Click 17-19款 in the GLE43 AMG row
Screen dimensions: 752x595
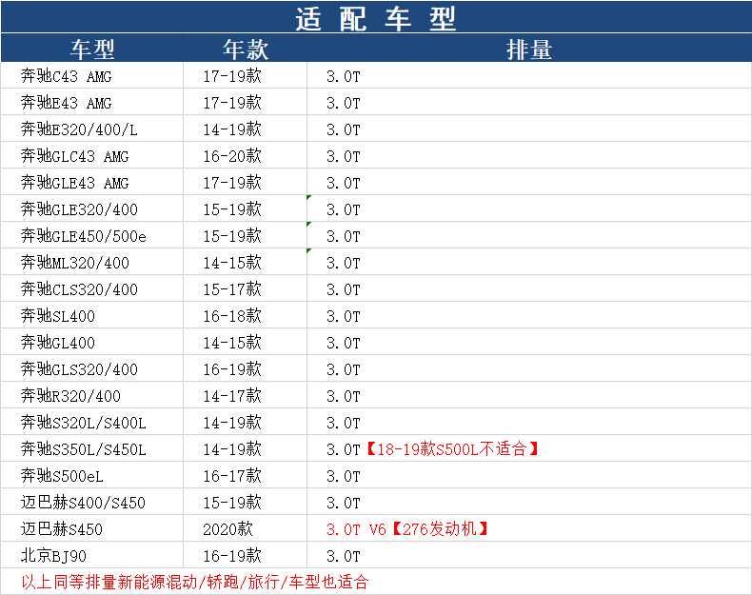(232, 183)
